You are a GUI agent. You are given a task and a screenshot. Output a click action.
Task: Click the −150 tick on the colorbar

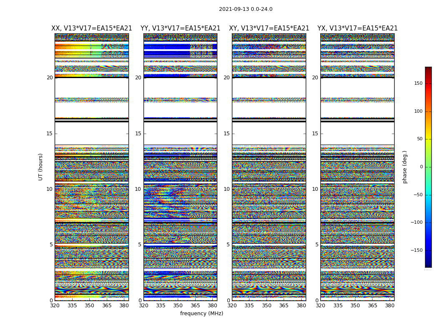click(416, 250)
